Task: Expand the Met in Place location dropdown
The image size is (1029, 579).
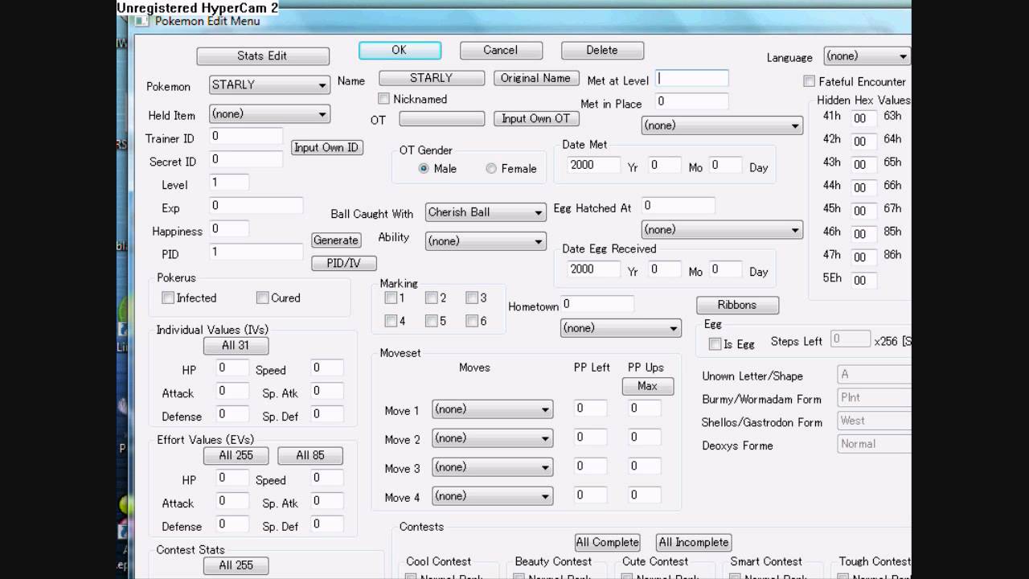Action: click(x=722, y=125)
